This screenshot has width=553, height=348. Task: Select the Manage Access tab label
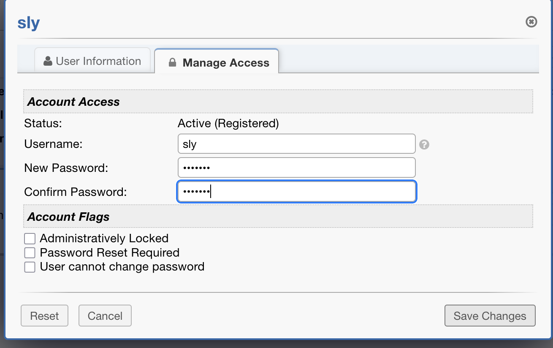pos(225,63)
